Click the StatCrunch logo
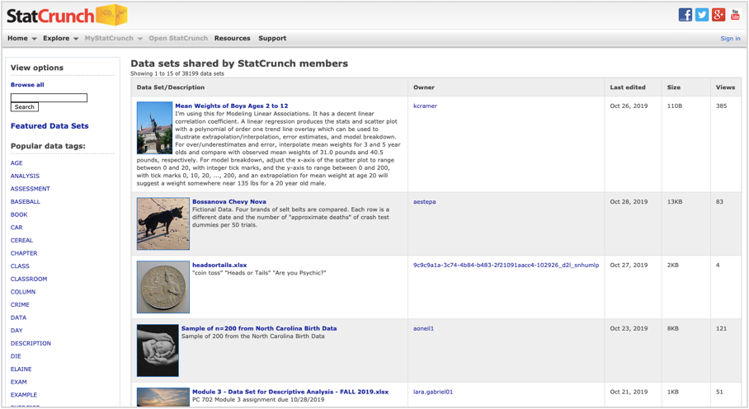The image size is (749, 409). (66, 15)
